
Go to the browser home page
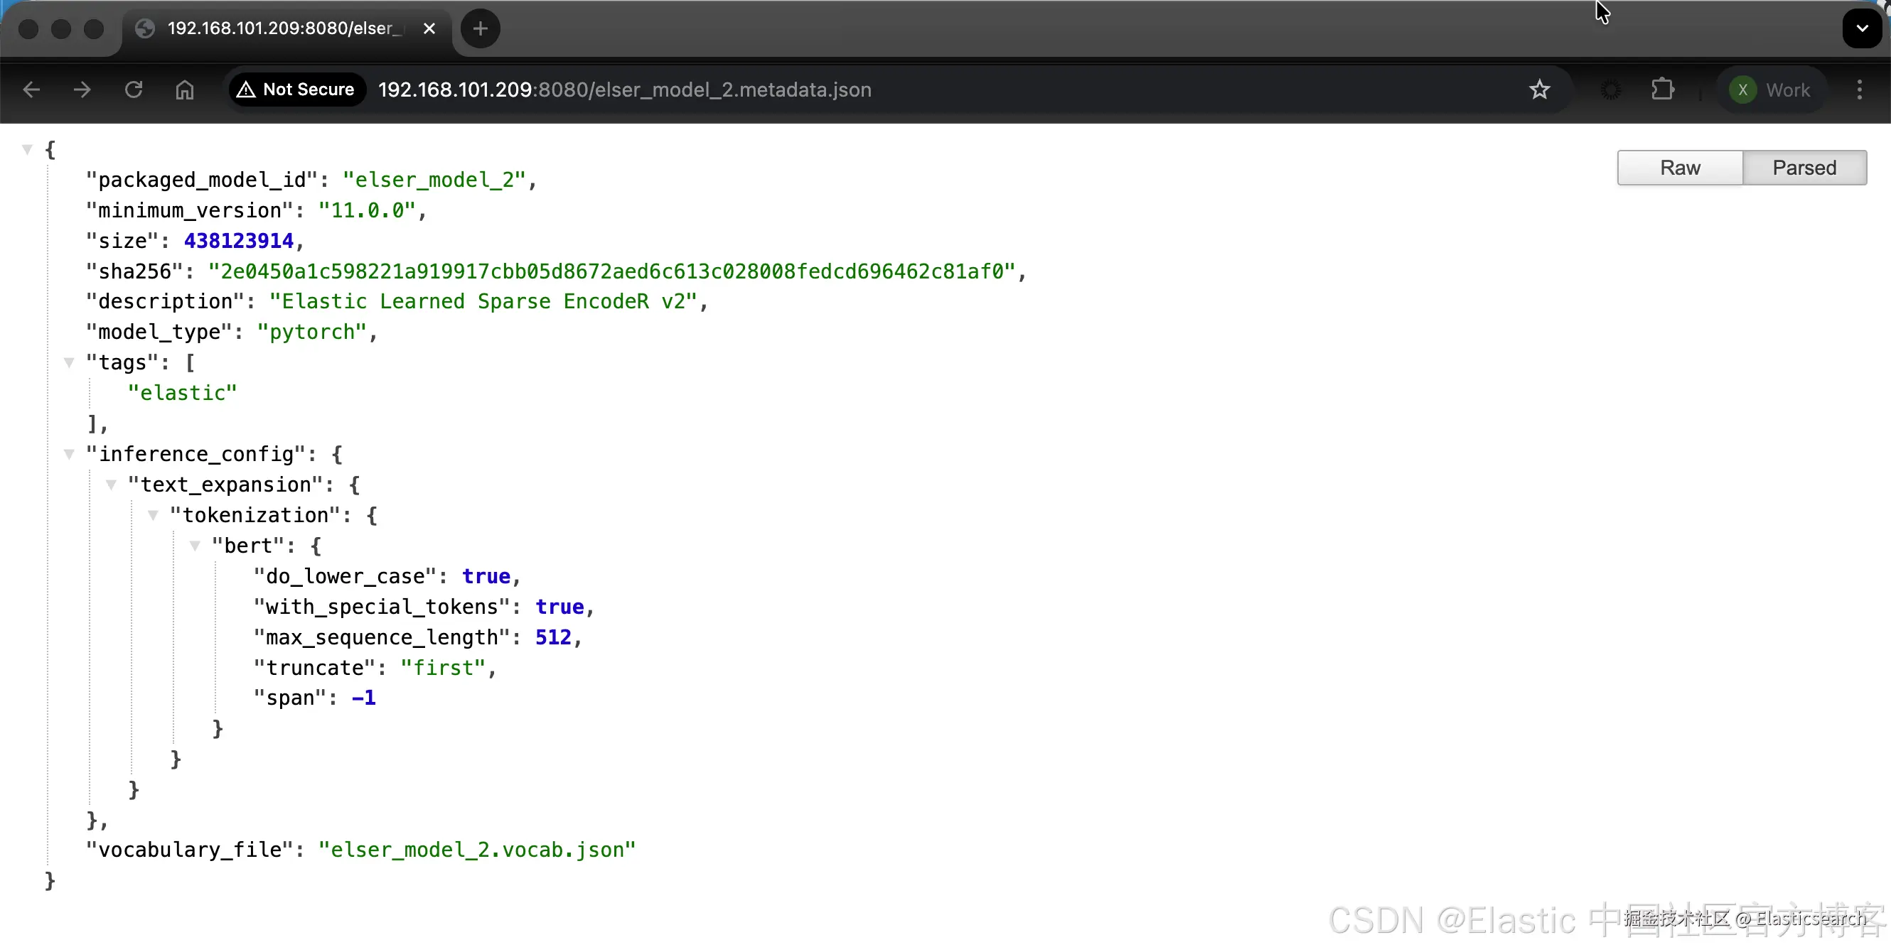point(184,90)
